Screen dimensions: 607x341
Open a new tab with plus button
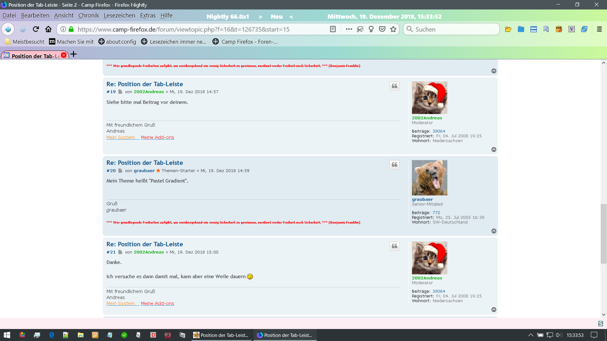click(74, 54)
